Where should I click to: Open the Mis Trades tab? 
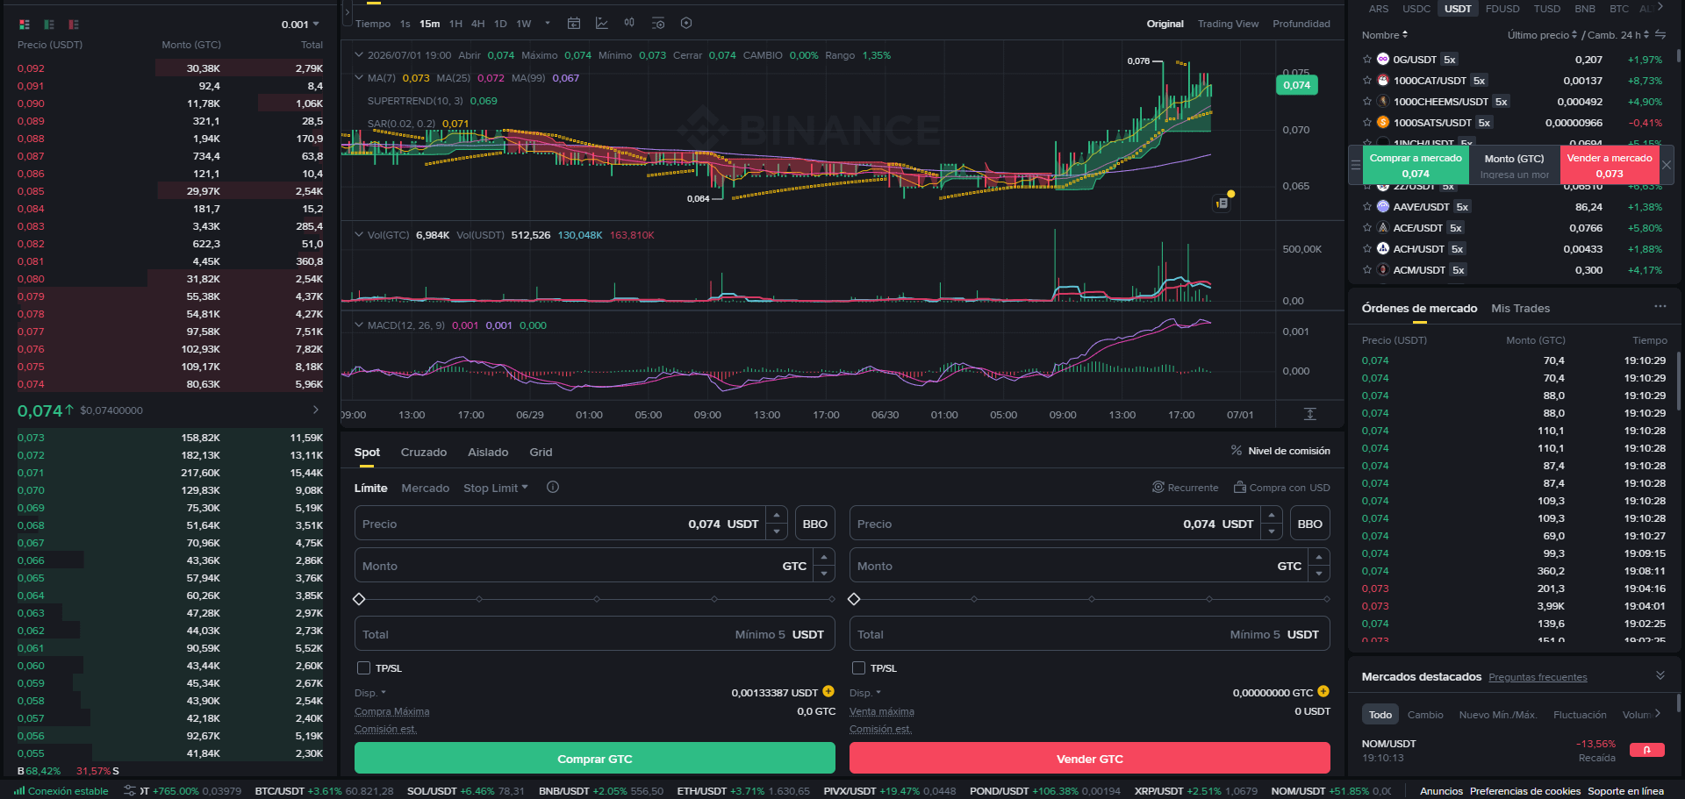(x=1520, y=308)
